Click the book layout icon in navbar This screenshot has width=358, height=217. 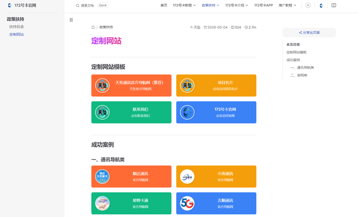pyautogui.click(x=334, y=5)
